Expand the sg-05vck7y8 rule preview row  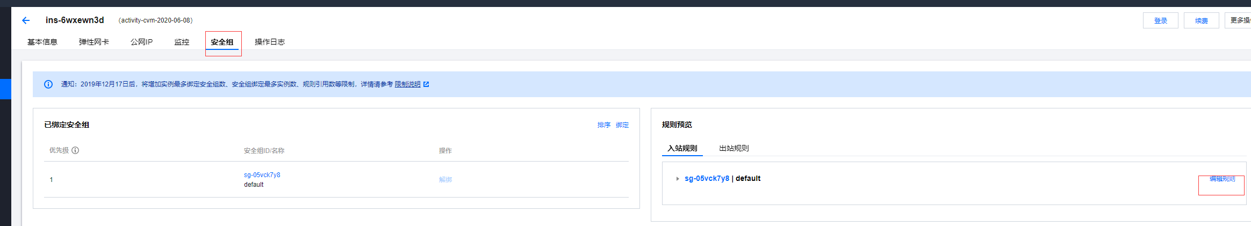click(677, 179)
